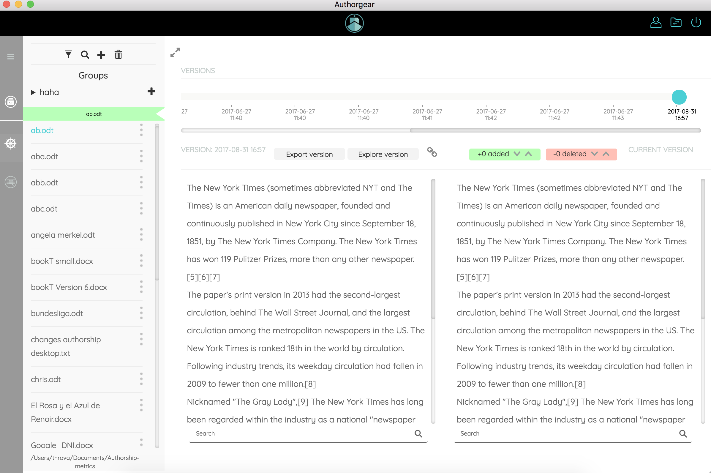
Task: Open bookT Version 6.docx file
Action: (x=69, y=287)
